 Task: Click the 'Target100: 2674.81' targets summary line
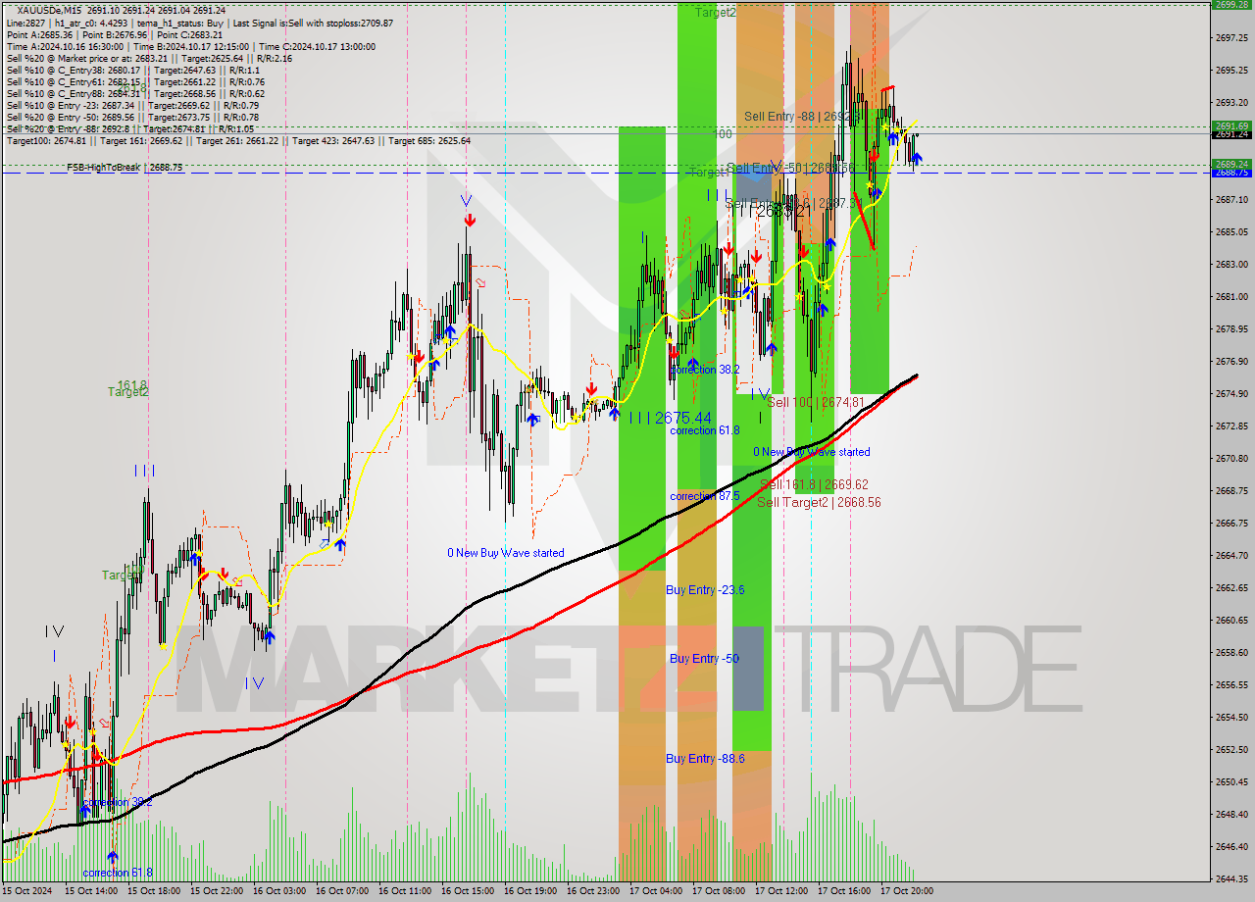pyautogui.click(x=238, y=140)
